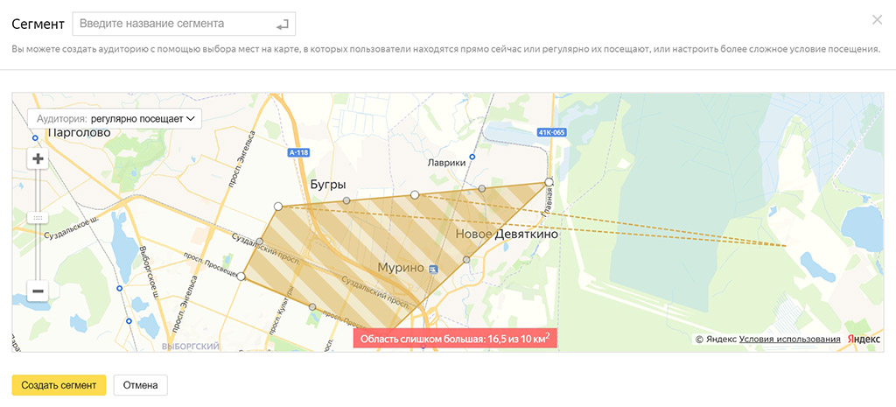
Task: Click the 41K-065 road sign
Action: (552, 132)
